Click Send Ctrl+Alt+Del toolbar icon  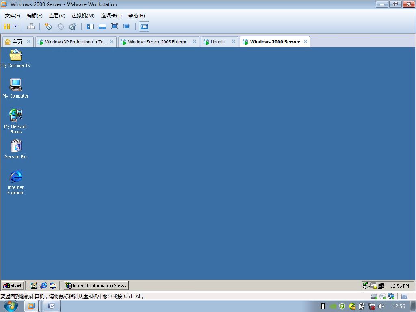click(31, 26)
